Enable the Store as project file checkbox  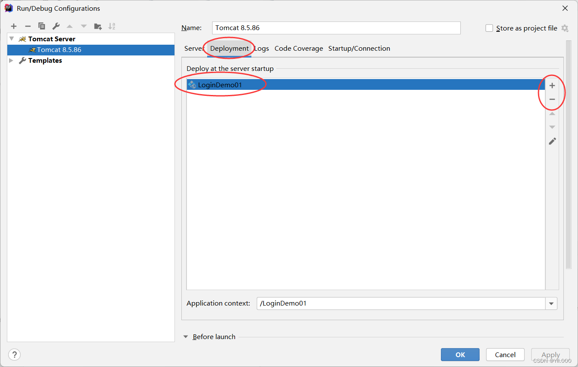tap(489, 28)
